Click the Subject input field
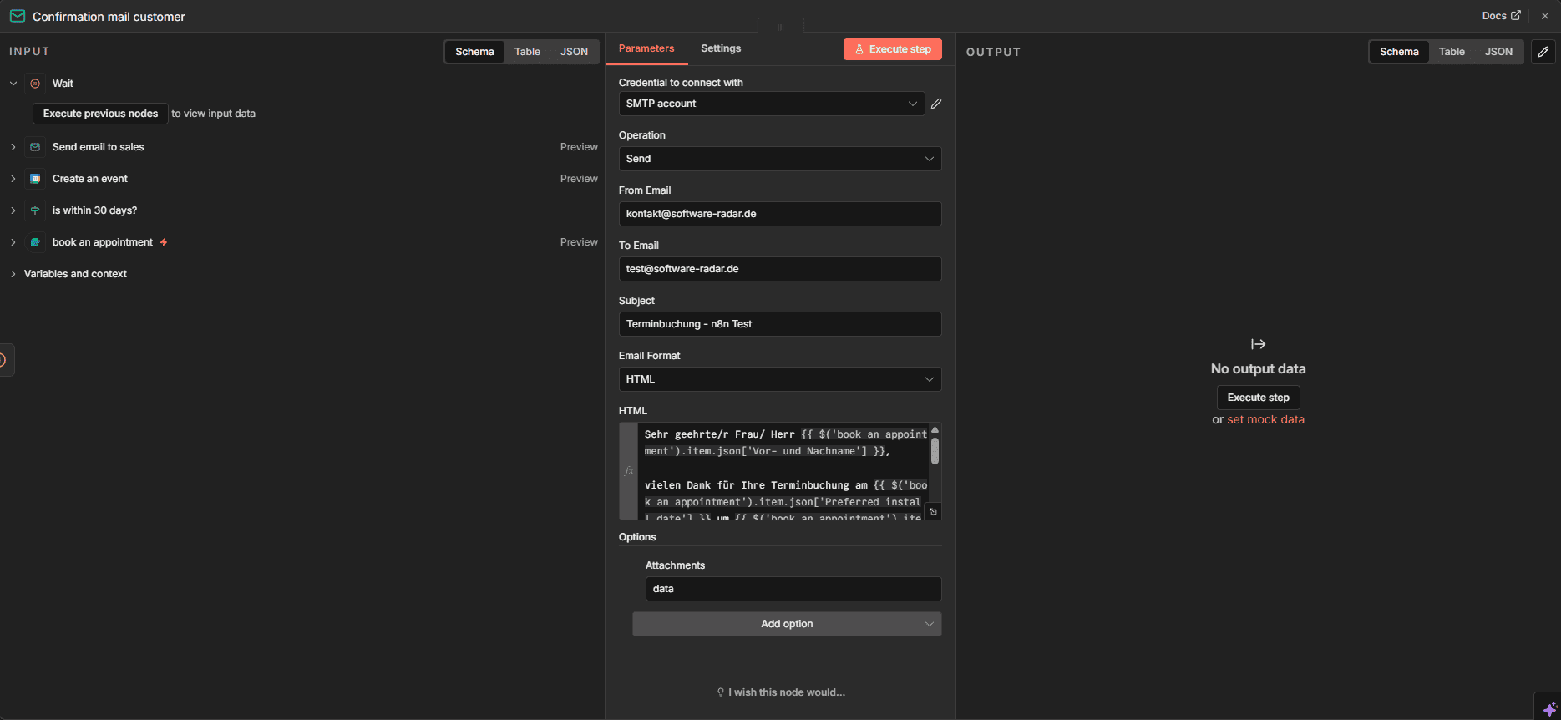The image size is (1561, 720). pyautogui.click(x=779, y=324)
